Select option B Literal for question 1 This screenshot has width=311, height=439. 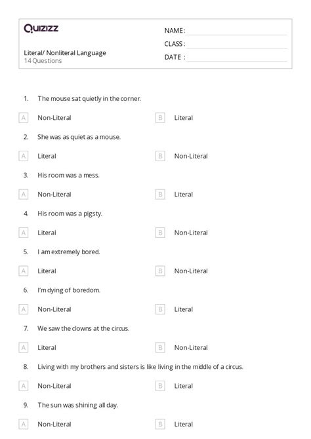(160, 118)
